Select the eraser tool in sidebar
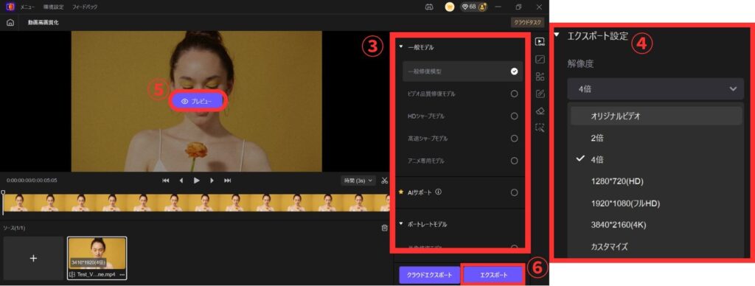The image size is (755, 286). pyautogui.click(x=540, y=111)
